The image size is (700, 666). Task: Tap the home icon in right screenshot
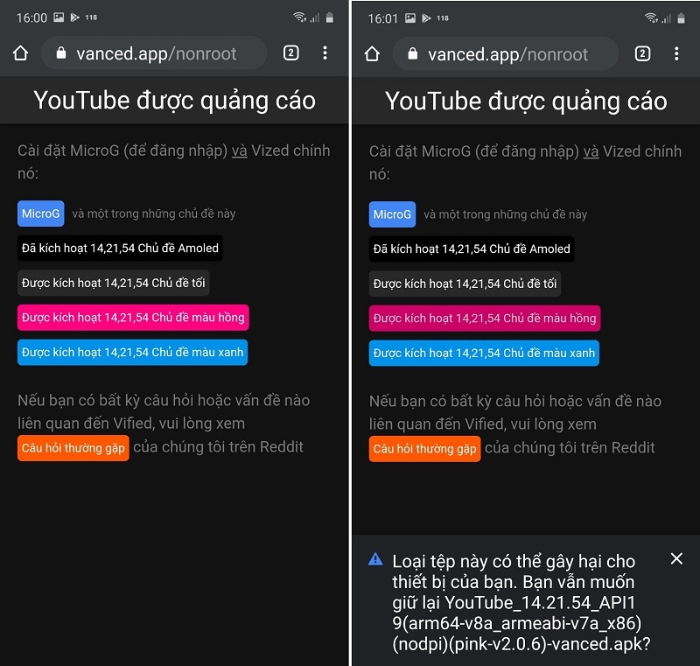click(x=373, y=54)
